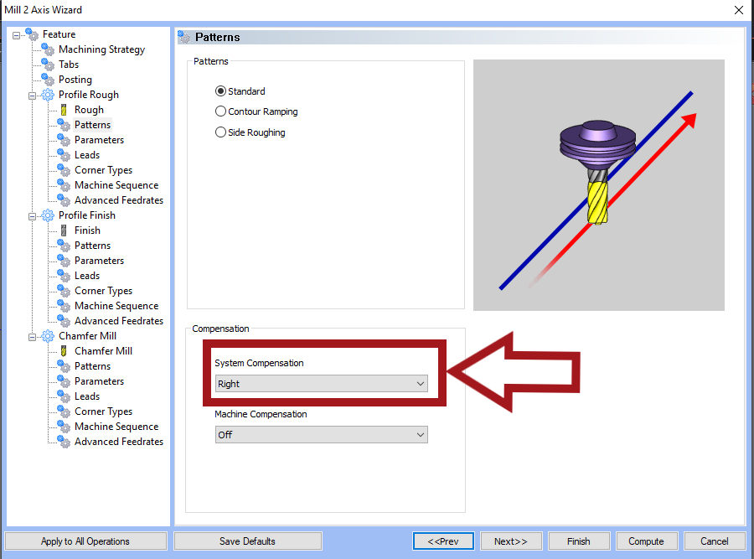
Task: Click the Compute button
Action: 646,541
